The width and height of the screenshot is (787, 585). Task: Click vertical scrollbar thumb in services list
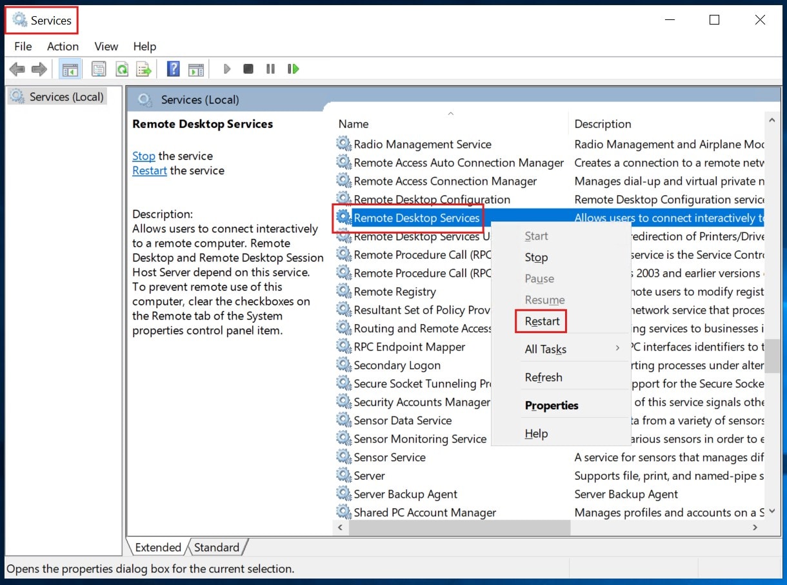point(772,356)
